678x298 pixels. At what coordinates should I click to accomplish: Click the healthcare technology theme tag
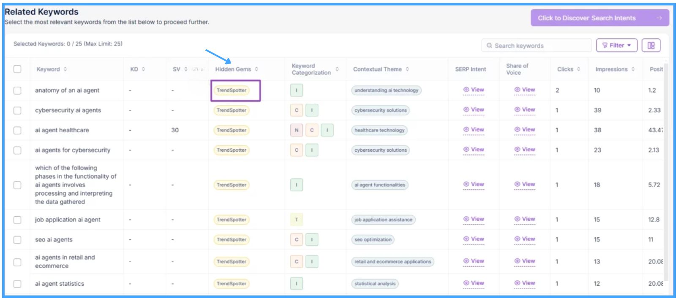pos(379,130)
